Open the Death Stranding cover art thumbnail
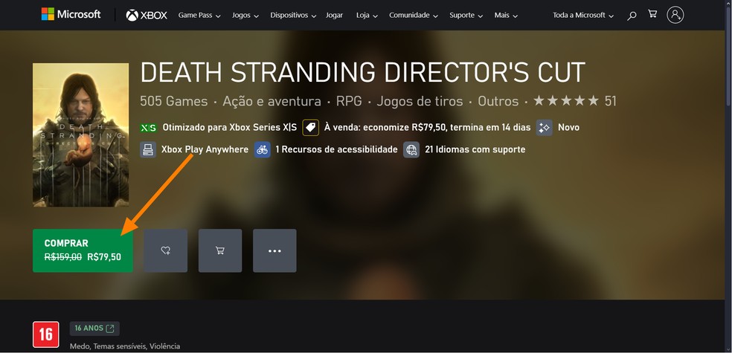 pyautogui.click(x=81, y=135)
